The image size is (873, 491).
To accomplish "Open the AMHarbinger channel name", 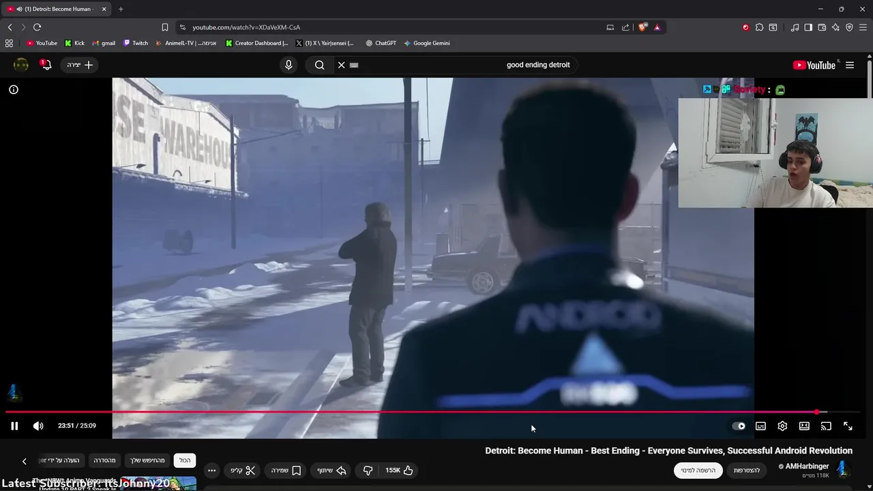I will point(807,466).
